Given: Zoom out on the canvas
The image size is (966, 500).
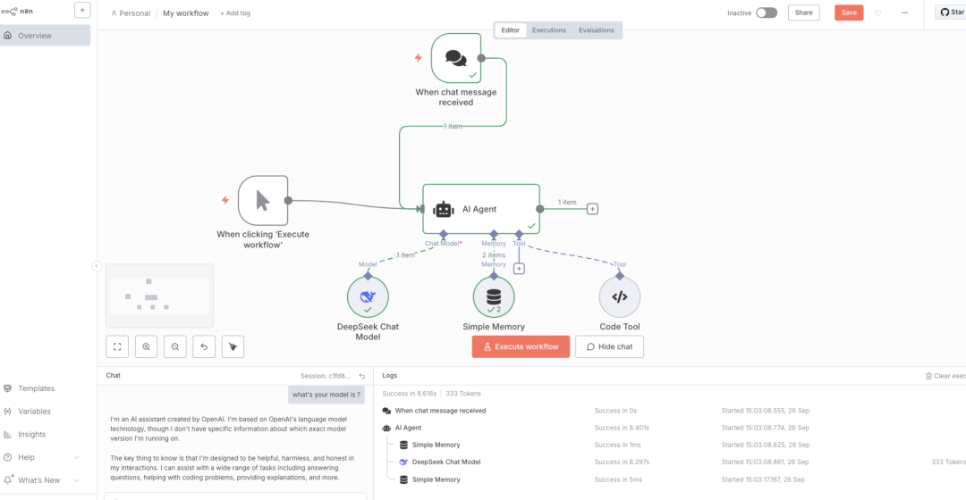Looking at the screenshot, I should [175, 346].
